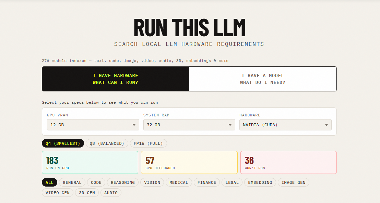Filter by AUDIO models
Viewport: 380px width, 203px height.
(x=111, y=192)
